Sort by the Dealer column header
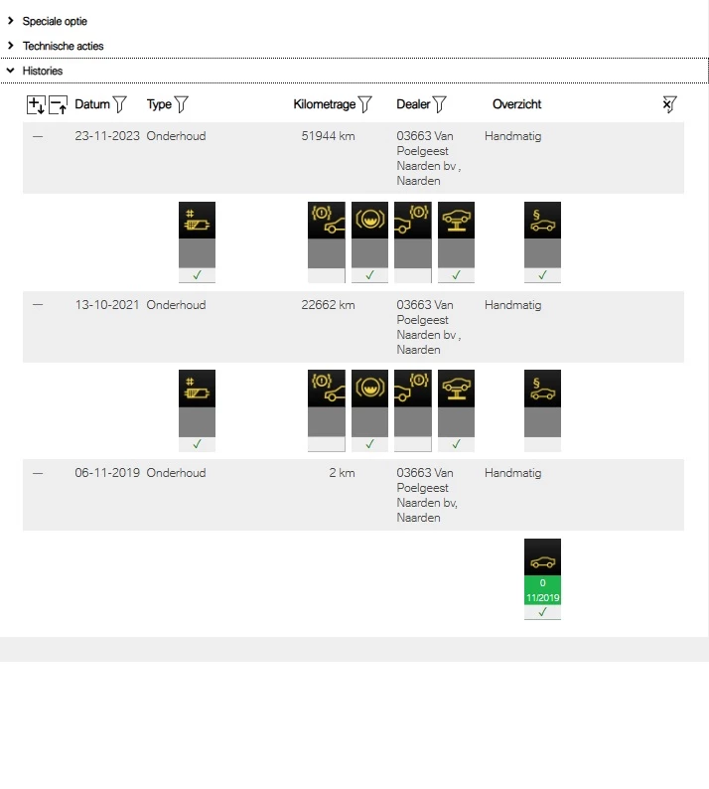The width and height of the screenshot is (709, 789). [413, 104]
